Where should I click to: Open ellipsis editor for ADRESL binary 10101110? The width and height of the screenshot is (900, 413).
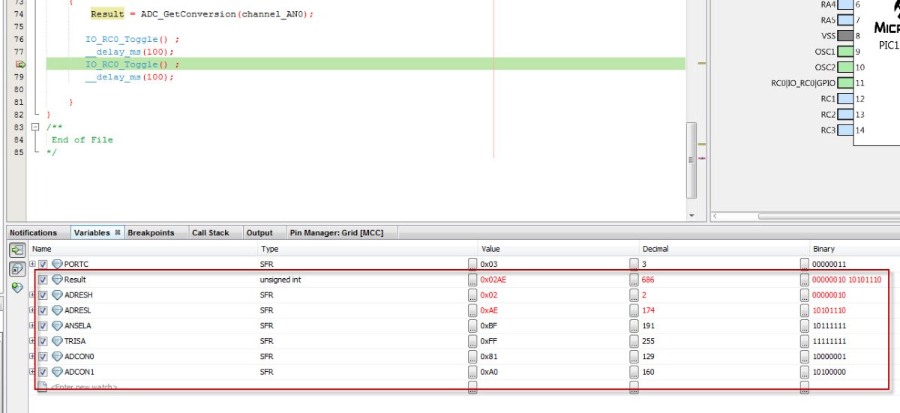click(x=805, y=310)
